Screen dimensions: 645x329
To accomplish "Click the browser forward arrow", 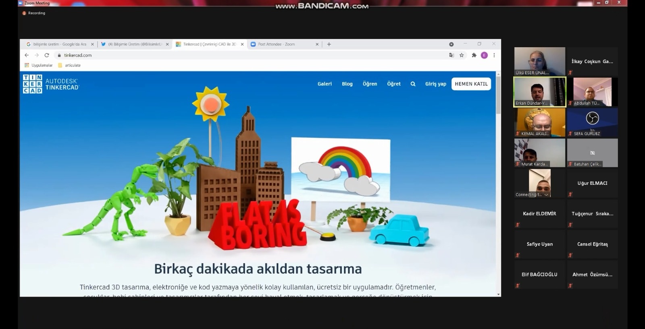I will click(37, 55).
